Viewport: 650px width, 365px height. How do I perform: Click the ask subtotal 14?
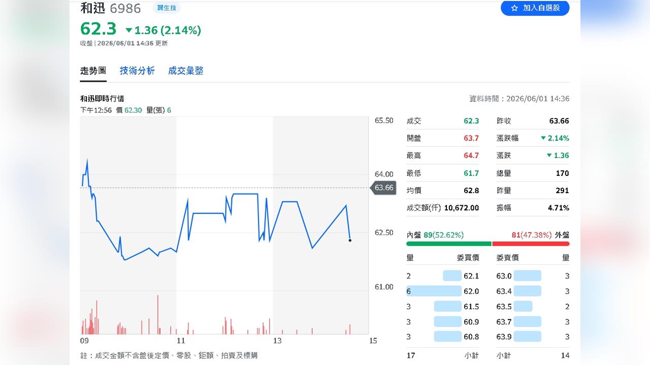565,355
